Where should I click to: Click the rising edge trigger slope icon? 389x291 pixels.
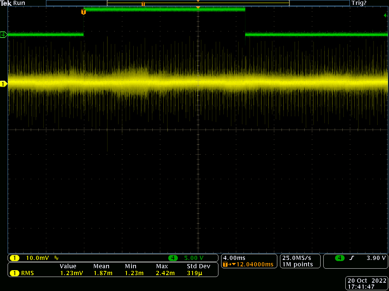[x=352, y=258]
